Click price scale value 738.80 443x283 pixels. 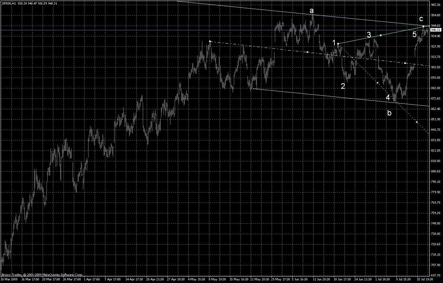tap(436, 234)
